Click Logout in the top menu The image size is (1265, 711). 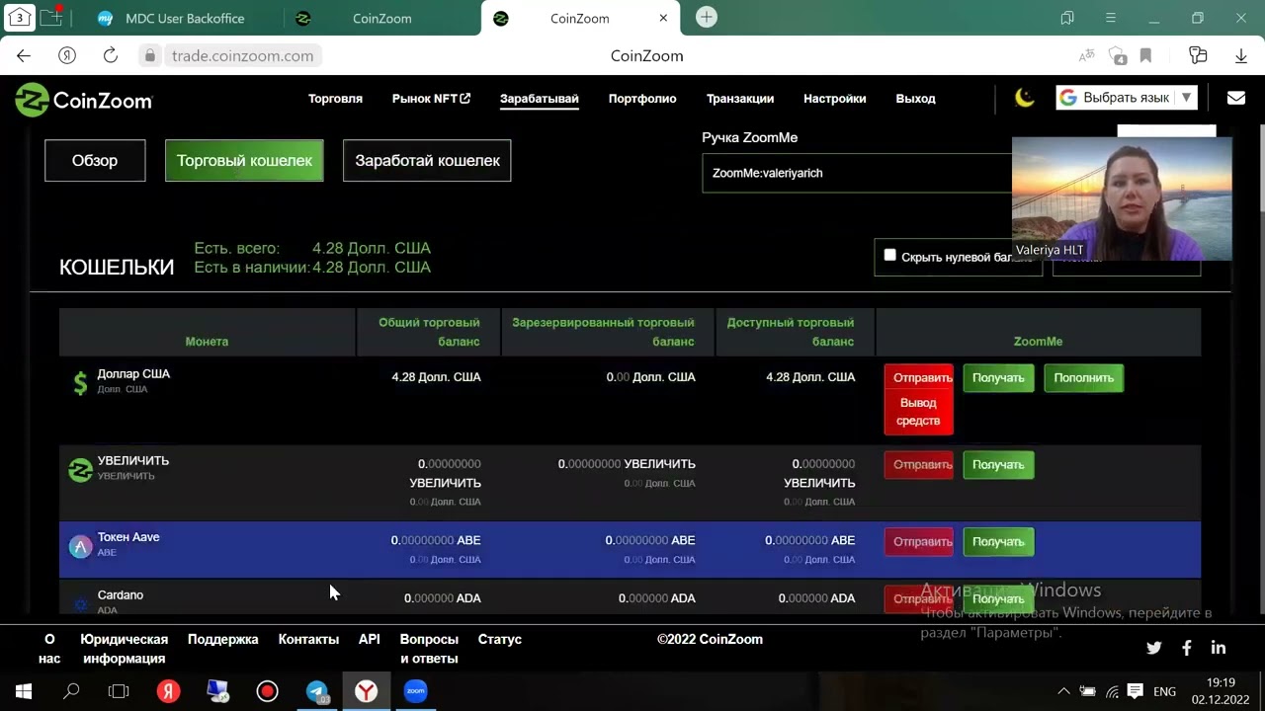[x=915, y=99]
